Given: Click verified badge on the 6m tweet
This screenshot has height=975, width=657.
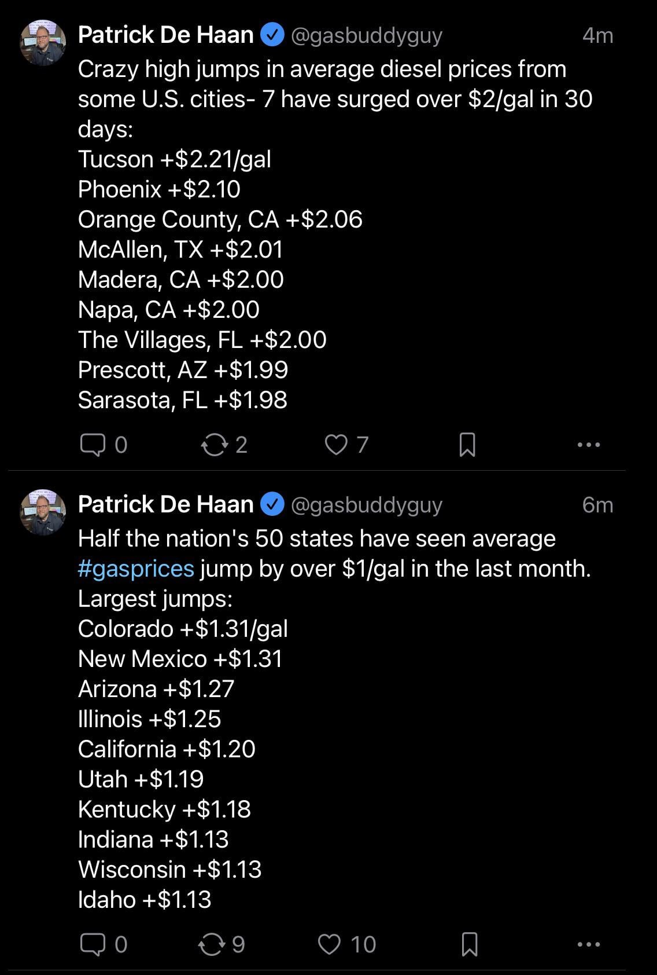Looking at the screenshot, I should [272, 505].
